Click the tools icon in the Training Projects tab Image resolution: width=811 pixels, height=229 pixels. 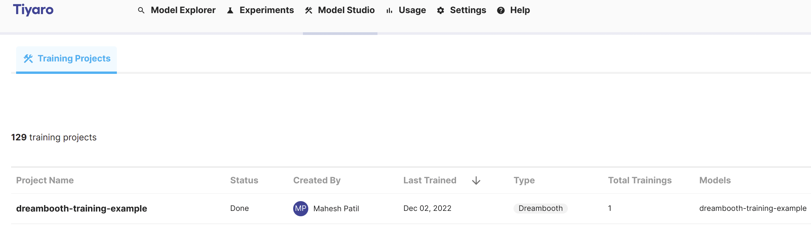(x=28, y=59)
